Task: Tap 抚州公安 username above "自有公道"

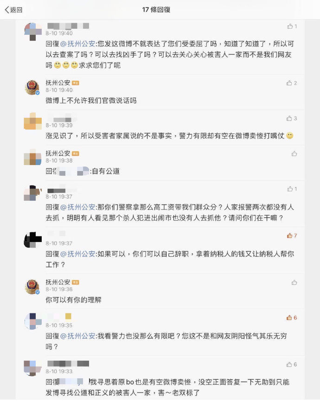Action: 58,153
